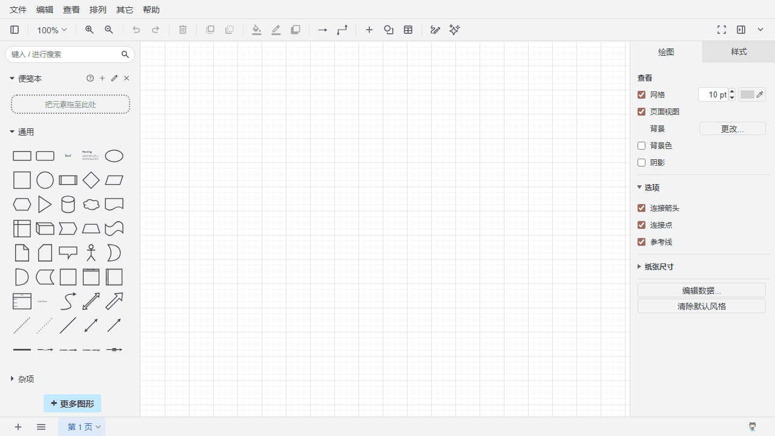The height and width of the screenshot is (436, 775).
Task: Uncheck the 连接点 checkbox
Action: click(x=642, y=225)
